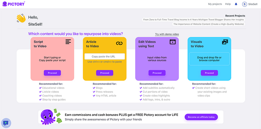261x129 pixels.
Task: Click the Try with demo video link
Action: tap(167, 34)
